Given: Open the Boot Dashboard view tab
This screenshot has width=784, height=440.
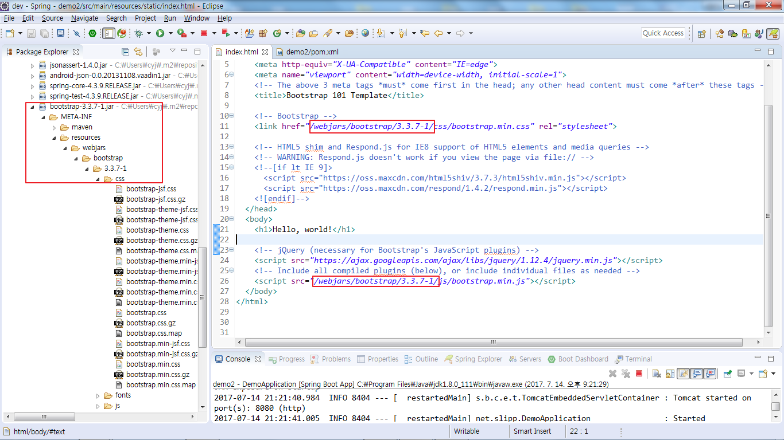Looking at the screenshot, I should [x=577, y=359].
